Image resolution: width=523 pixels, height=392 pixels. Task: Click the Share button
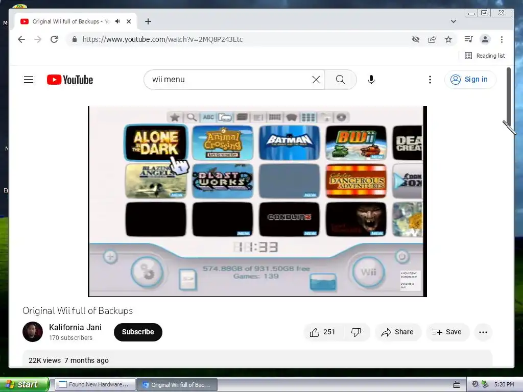[397, 332]
